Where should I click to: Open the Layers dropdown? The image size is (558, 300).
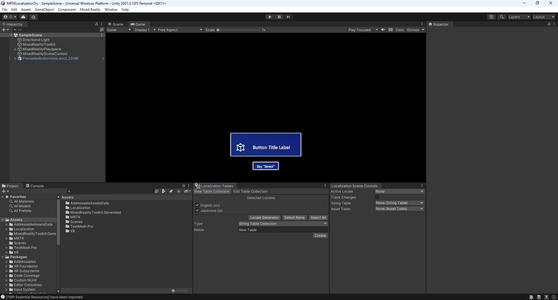[x=519, y=17]
